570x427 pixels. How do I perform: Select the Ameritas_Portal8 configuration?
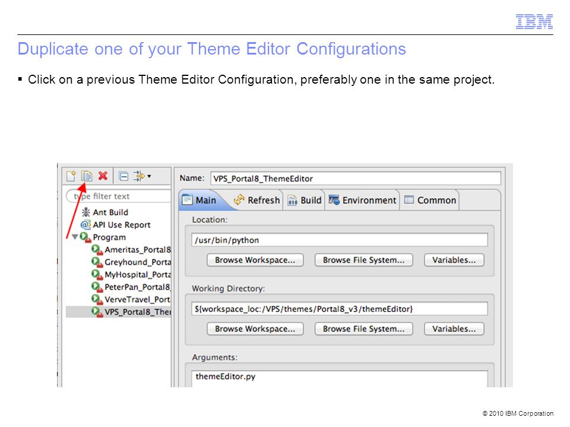137,250
